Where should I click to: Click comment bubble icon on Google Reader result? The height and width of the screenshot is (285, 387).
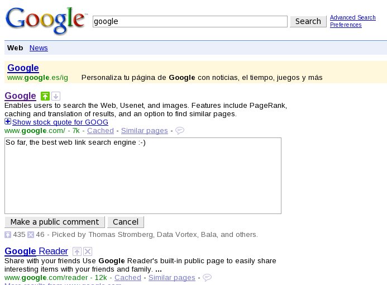click(x=207, y=278)
